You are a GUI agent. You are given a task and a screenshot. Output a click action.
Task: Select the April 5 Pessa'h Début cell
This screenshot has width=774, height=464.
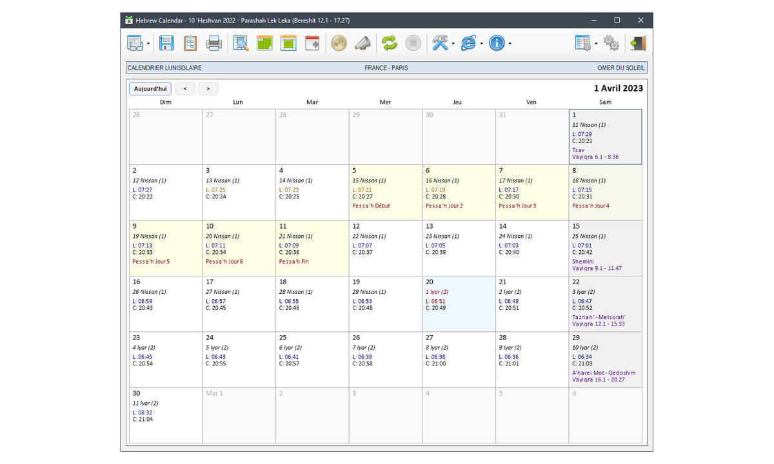[x=386, y=193]
